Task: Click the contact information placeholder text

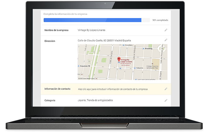Action: (x=113, y=89)
